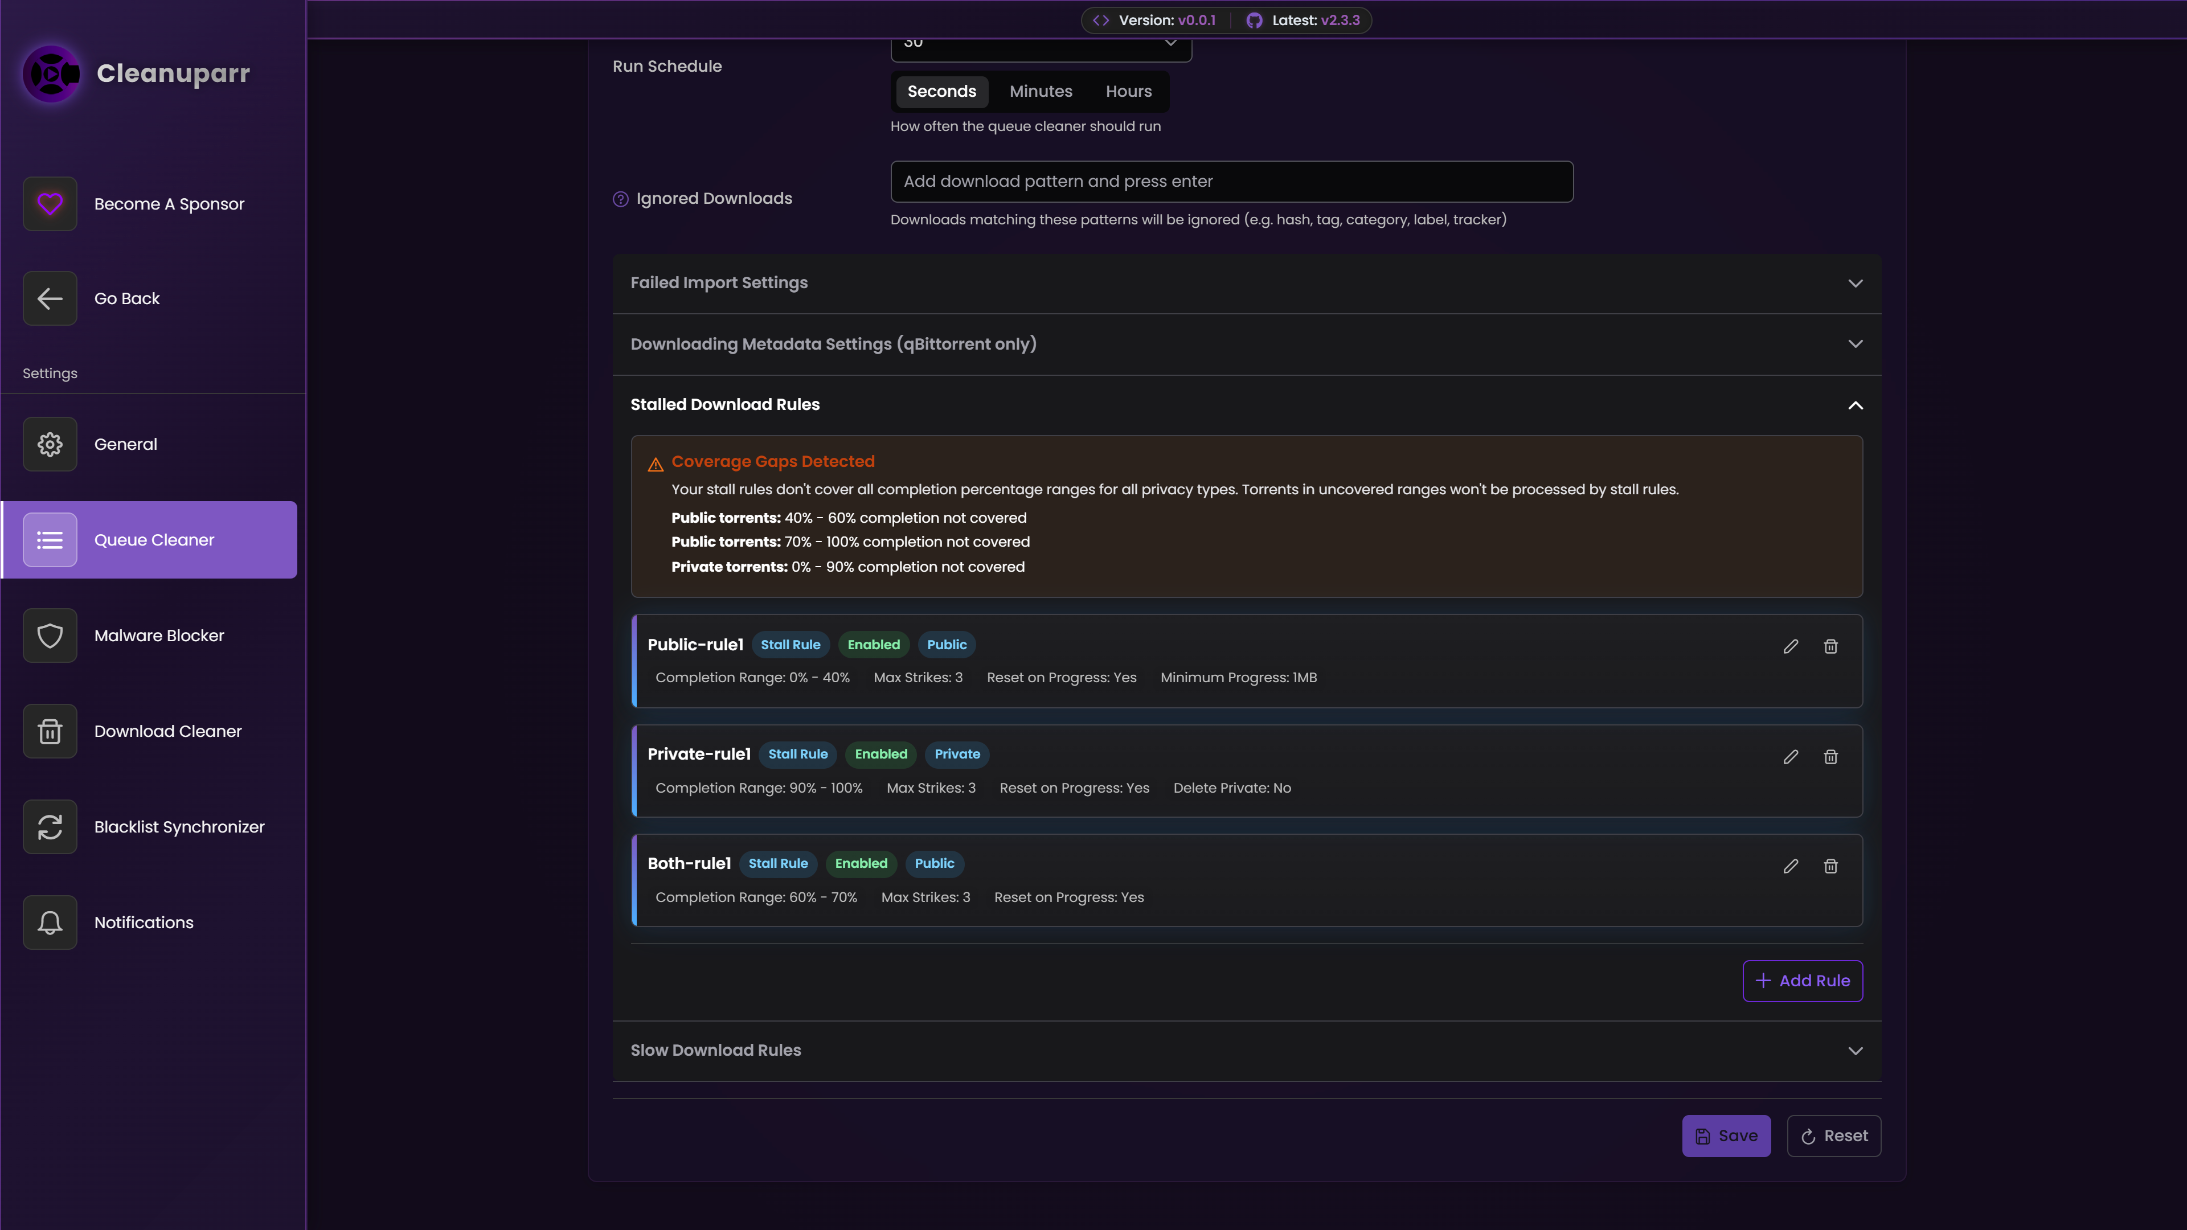Select Seconds schedule unit
This screenshot has height=1230, width=2187.
941,92
